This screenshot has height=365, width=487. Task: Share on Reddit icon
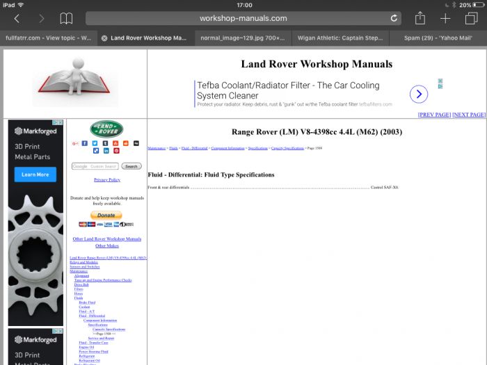click(x=126, y=143)
